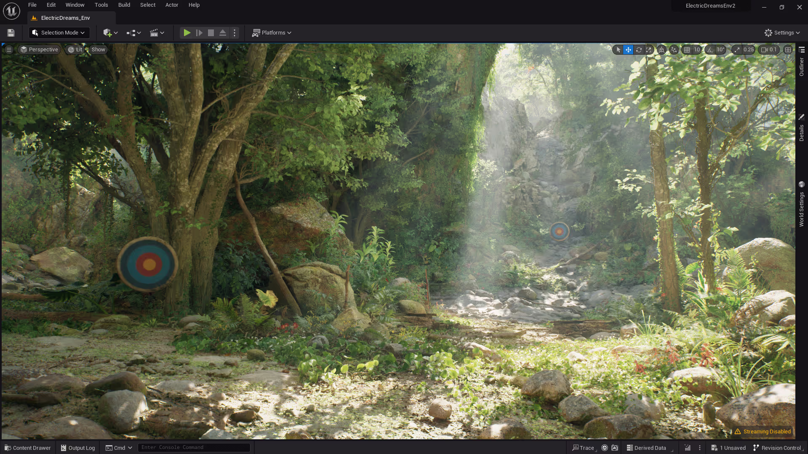
Task: Click the Stop playback button
Action: click(211, 33)
